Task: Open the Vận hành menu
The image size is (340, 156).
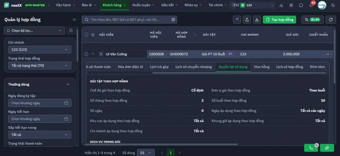Action: tap(66, 5)
